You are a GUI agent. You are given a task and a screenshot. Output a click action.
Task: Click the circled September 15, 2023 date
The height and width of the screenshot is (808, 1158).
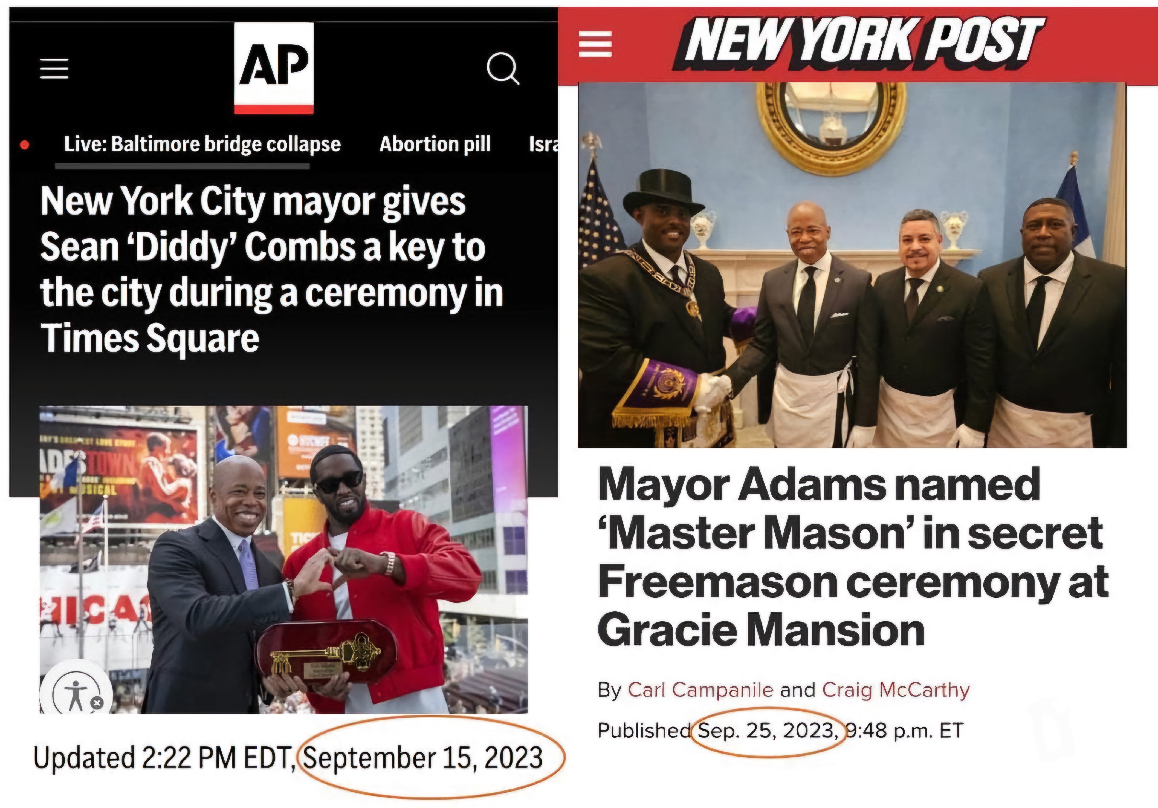pyautogui.click(x=423, y=758)
